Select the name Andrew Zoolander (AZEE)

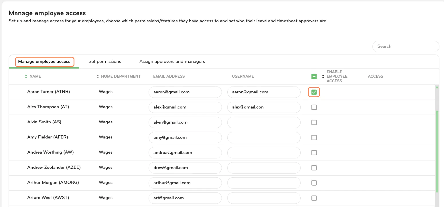tap(54, 168)
